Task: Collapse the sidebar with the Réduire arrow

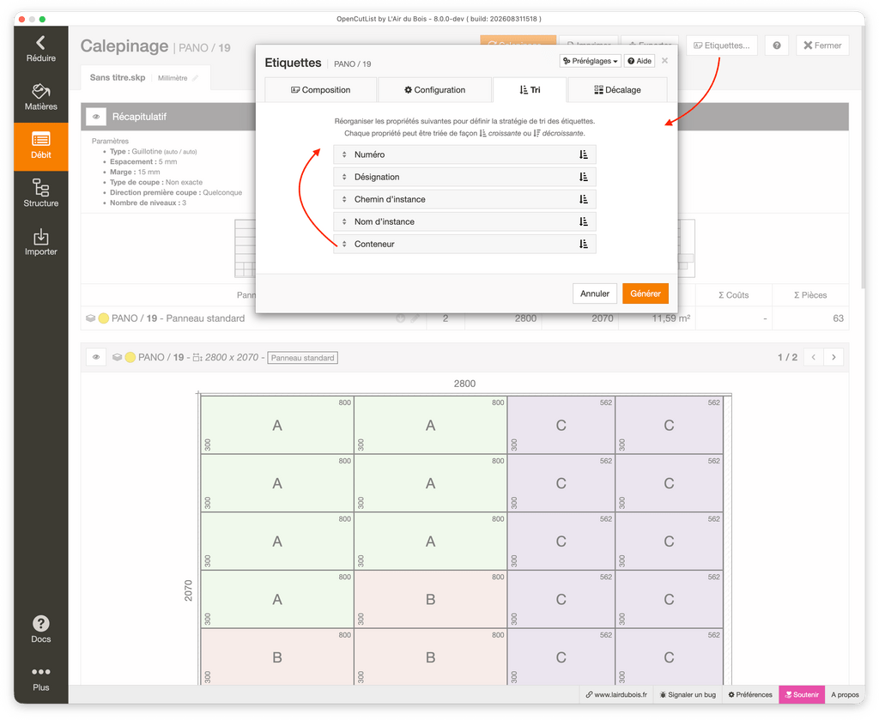Action: 41,49
